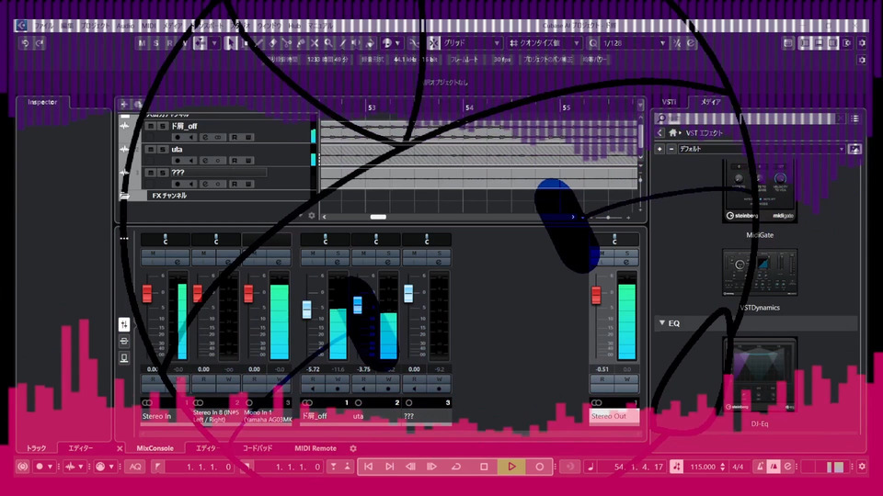Open the Grid snap type dropdown
This screenshot has height=496, width=883.
point(471,43)
